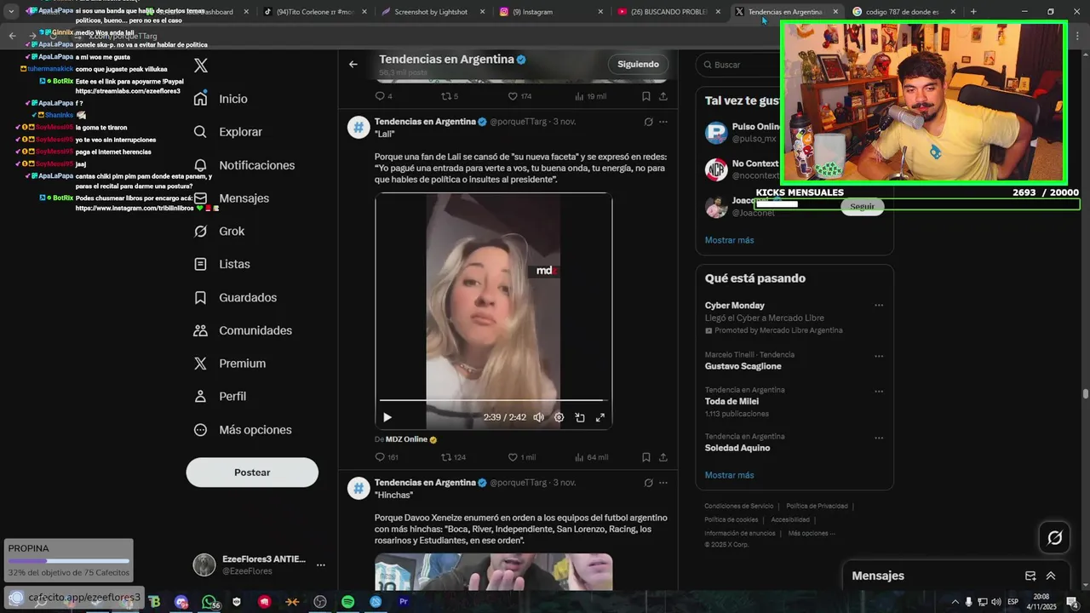Open Gustavo Scaglione trend
The image size is (1090, 613).
[794, 361]
